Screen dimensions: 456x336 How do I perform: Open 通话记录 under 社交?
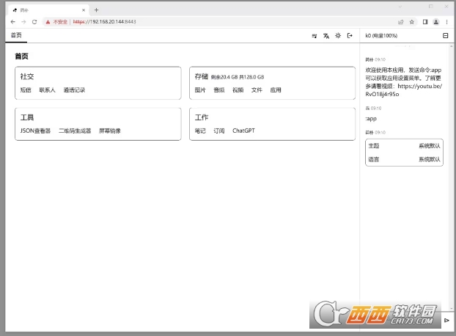75,90
